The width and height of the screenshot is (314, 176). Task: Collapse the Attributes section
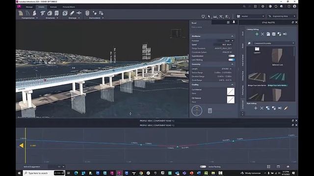(232, 36)
